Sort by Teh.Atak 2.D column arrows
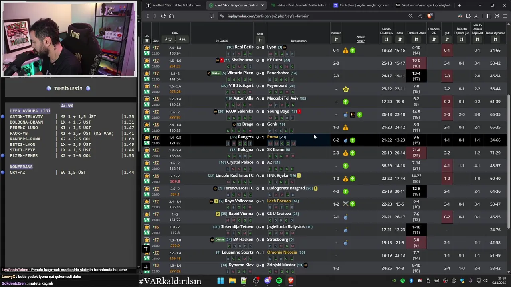Screen dimensions: 511x287 point(434,39)
